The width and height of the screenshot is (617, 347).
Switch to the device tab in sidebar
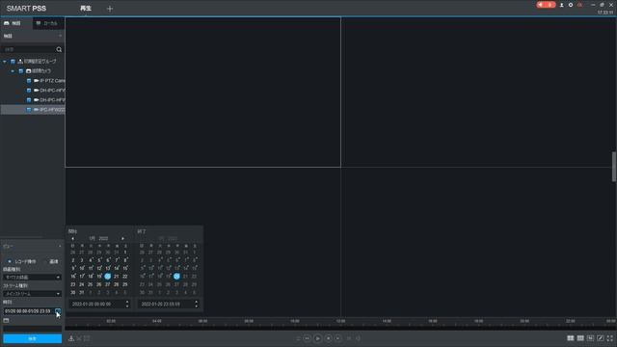[16, 23]
